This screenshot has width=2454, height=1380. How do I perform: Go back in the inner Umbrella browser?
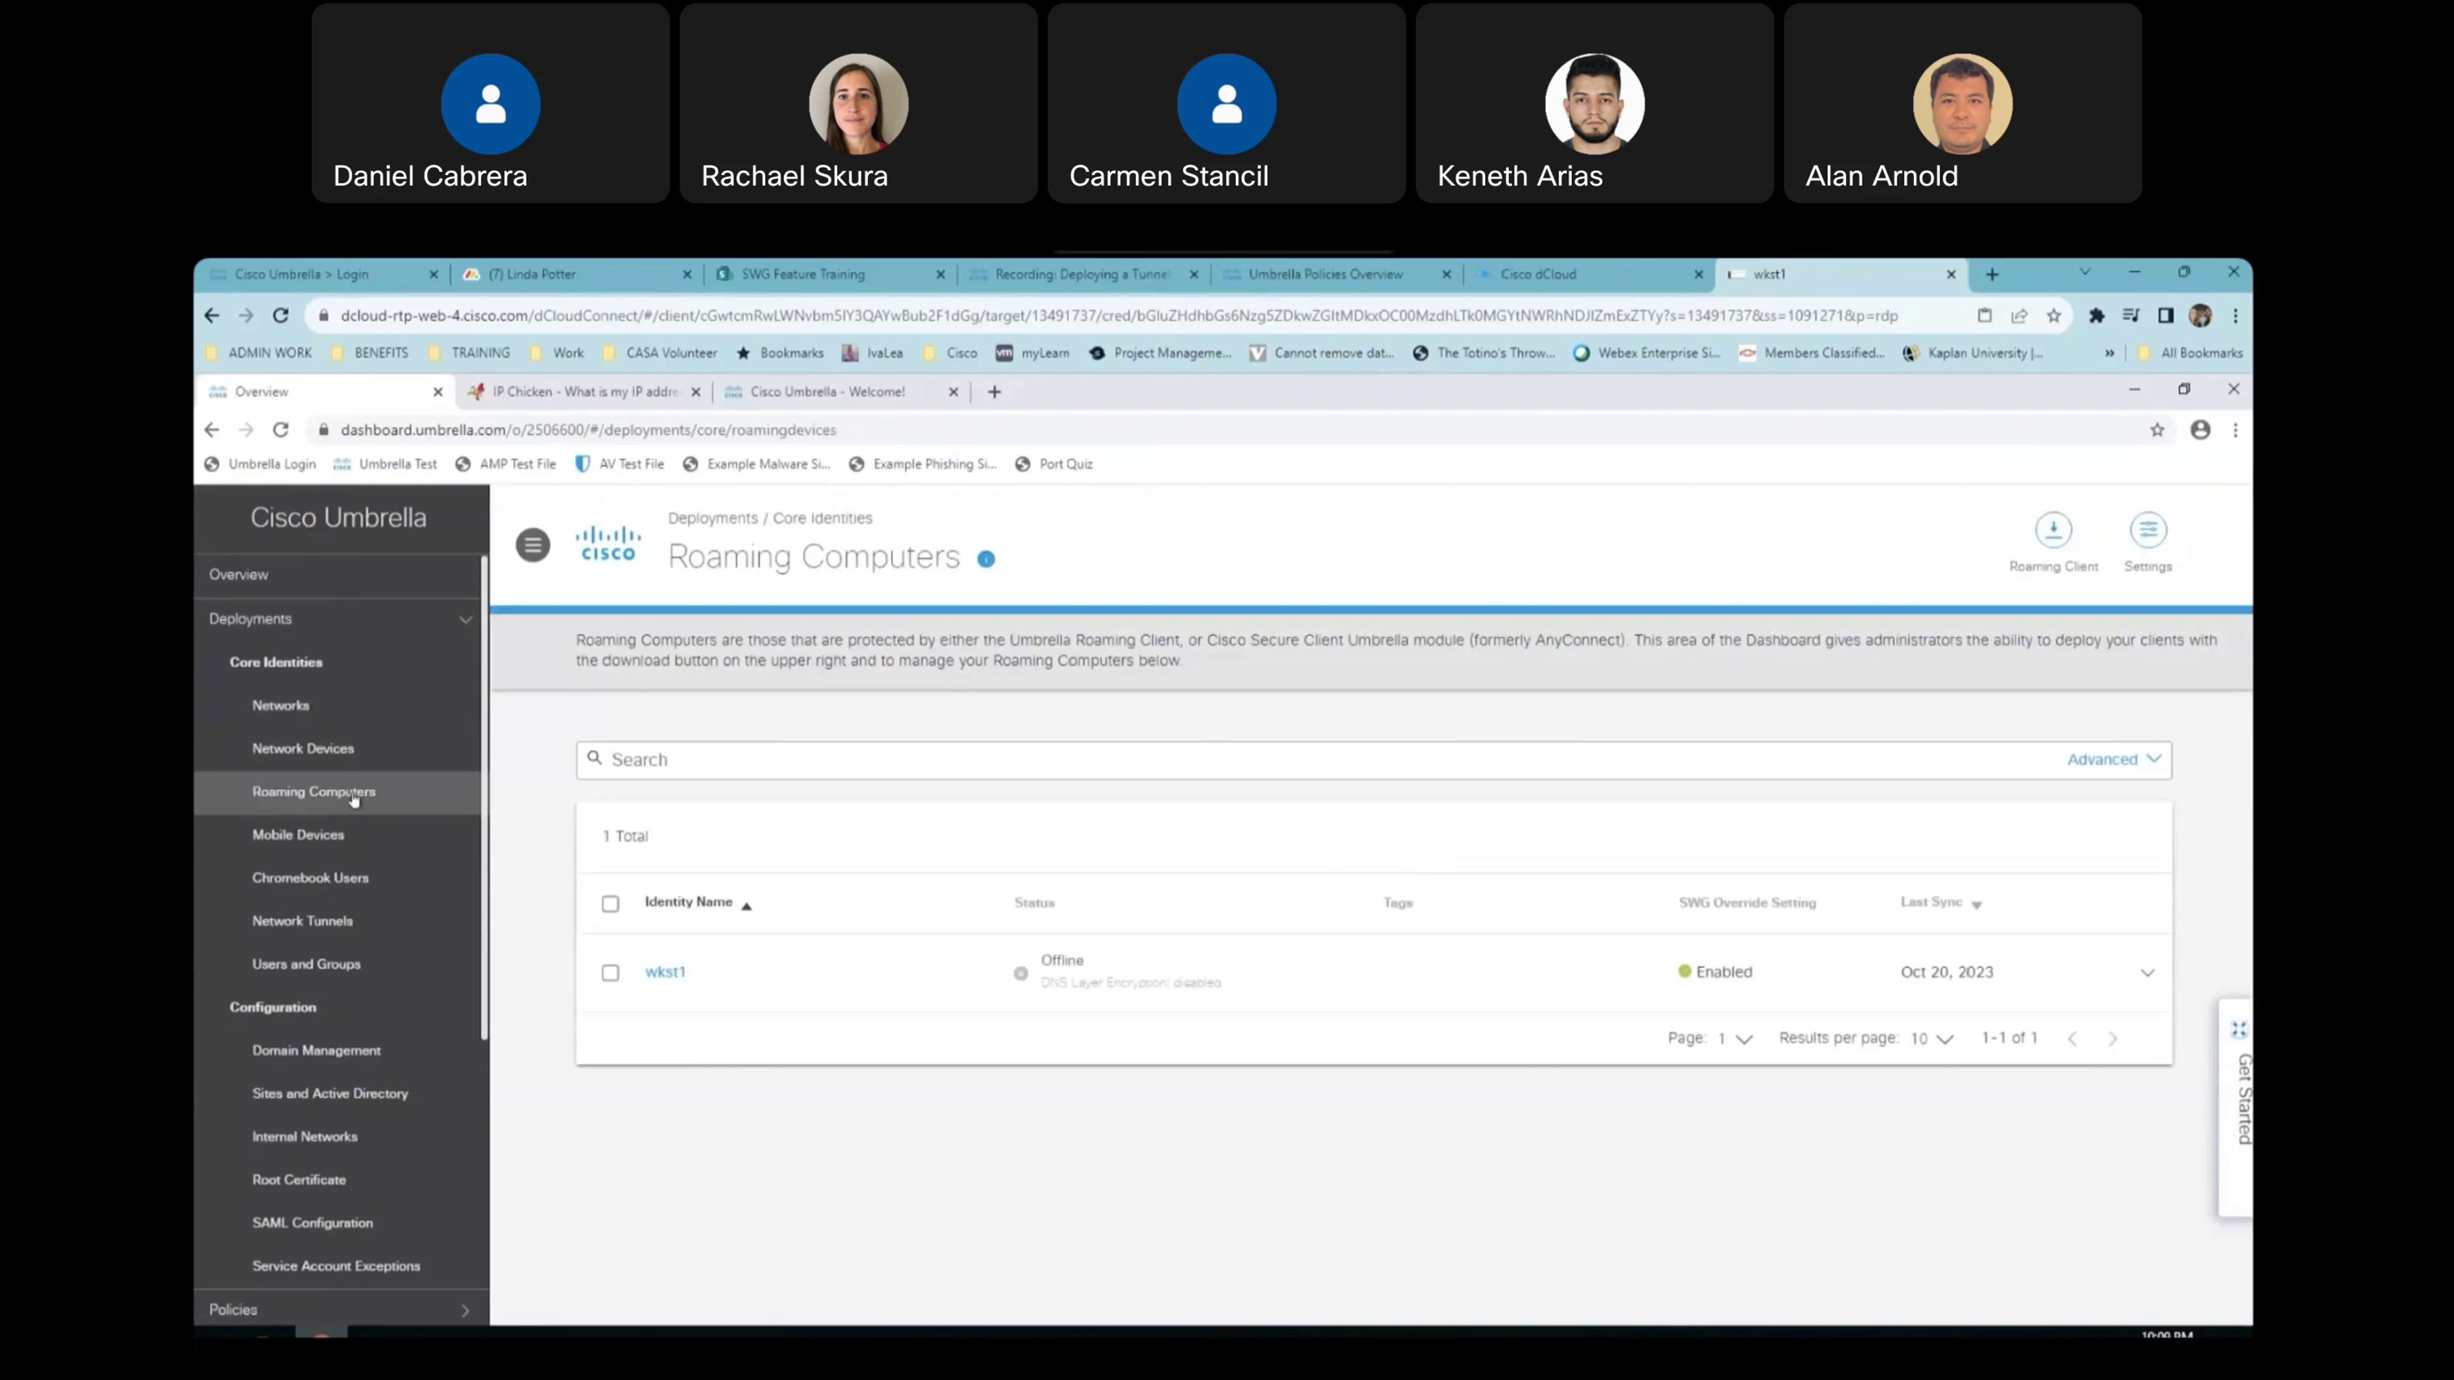click(x=212, y=429)
